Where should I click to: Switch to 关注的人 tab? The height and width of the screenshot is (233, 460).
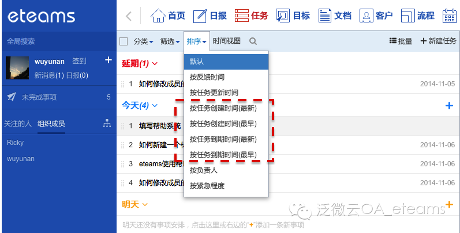click(x=17, y=124)
